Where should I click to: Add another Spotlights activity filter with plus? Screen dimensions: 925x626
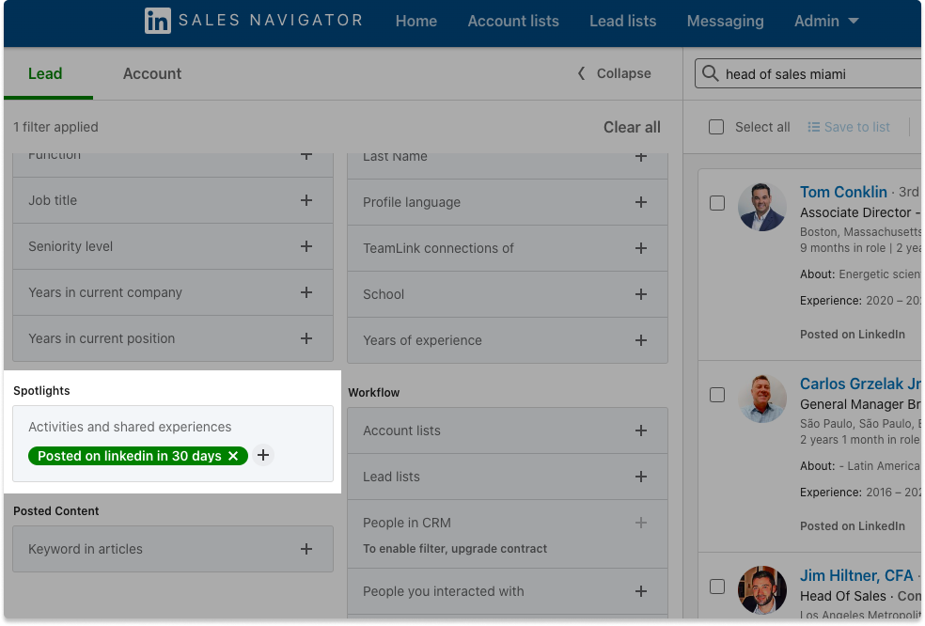(263, 456)
